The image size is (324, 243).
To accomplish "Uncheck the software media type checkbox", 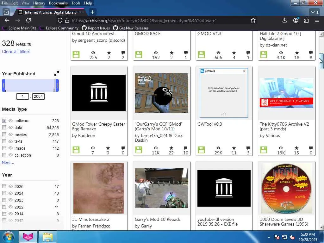I will [4, 121].
